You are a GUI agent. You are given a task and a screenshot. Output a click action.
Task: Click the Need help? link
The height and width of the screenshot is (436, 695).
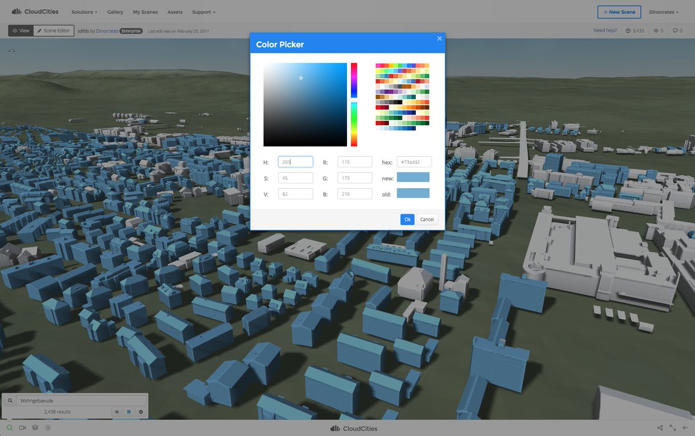605,31
